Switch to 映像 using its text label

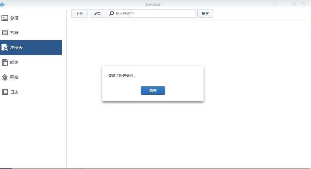coord(14,62)
